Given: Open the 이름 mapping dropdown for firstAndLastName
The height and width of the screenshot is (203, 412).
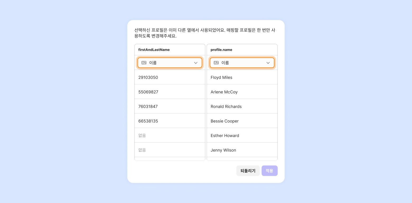Looking at the screenshot, I should pyautogui.click(x=170, y=63).
